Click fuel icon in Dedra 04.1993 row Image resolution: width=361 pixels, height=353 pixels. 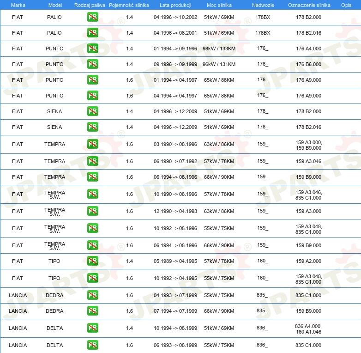92,295
